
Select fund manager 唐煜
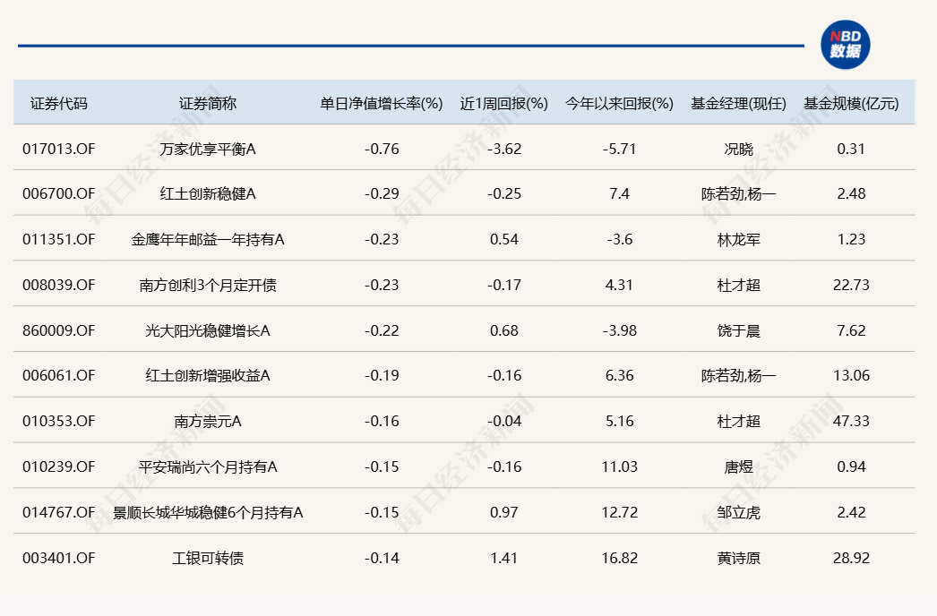[739, 466]
